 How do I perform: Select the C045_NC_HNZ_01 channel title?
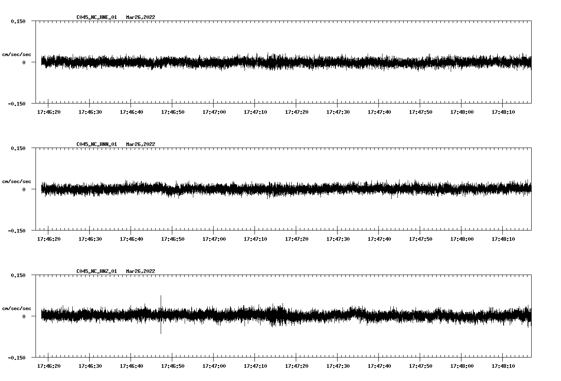97,271
